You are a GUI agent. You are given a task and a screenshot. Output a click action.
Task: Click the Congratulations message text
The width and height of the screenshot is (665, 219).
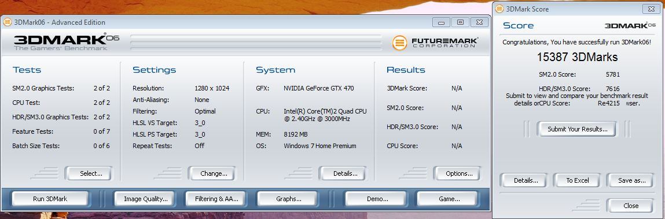click(x=576, y=42)
